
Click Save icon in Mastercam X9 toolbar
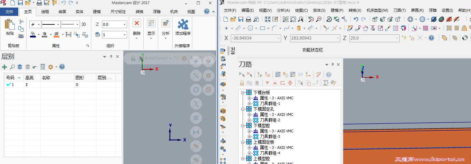(241, 19)
